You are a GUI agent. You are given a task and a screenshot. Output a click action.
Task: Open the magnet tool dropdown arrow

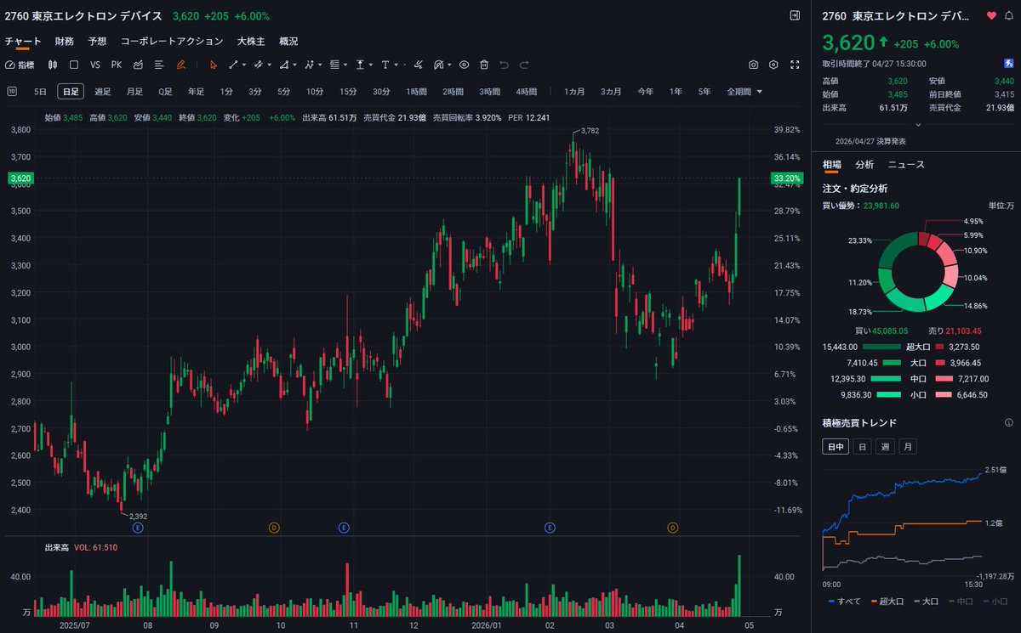pyautogui.click(x=449, y=65)
